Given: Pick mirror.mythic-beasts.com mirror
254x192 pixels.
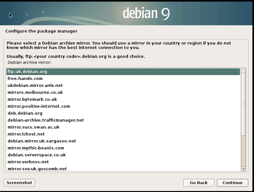Looking at the screenshot, I should [x=123, y=148].
